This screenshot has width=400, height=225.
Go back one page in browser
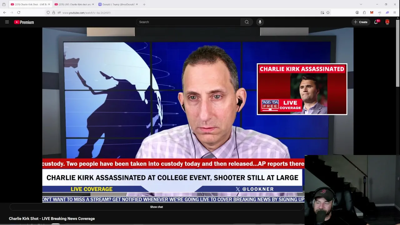5,12
